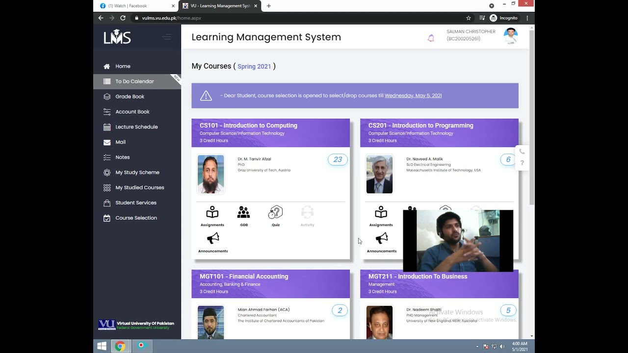628x353 pixels.
Task: Click the CS101 badge showing 23
Action: tap(338, 159)
